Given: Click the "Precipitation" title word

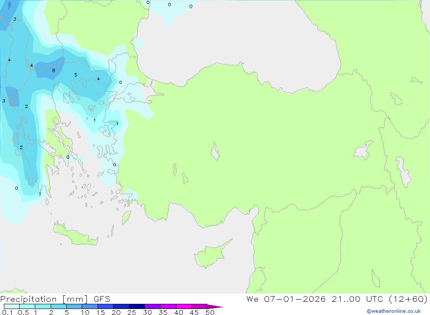Looking at the screenshot, I should [x=28, y=299].
